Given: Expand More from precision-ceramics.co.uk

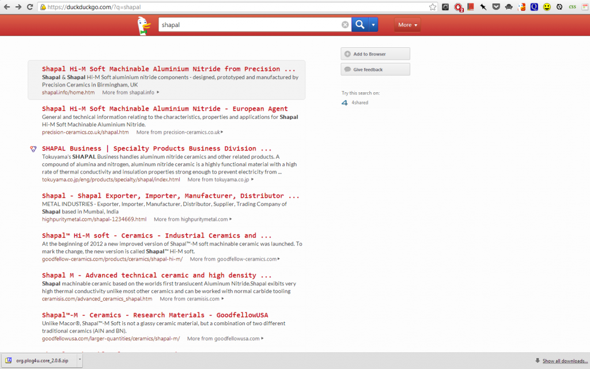Looking at the screenshot, I should pyautogui.click(x=180, y=132).
